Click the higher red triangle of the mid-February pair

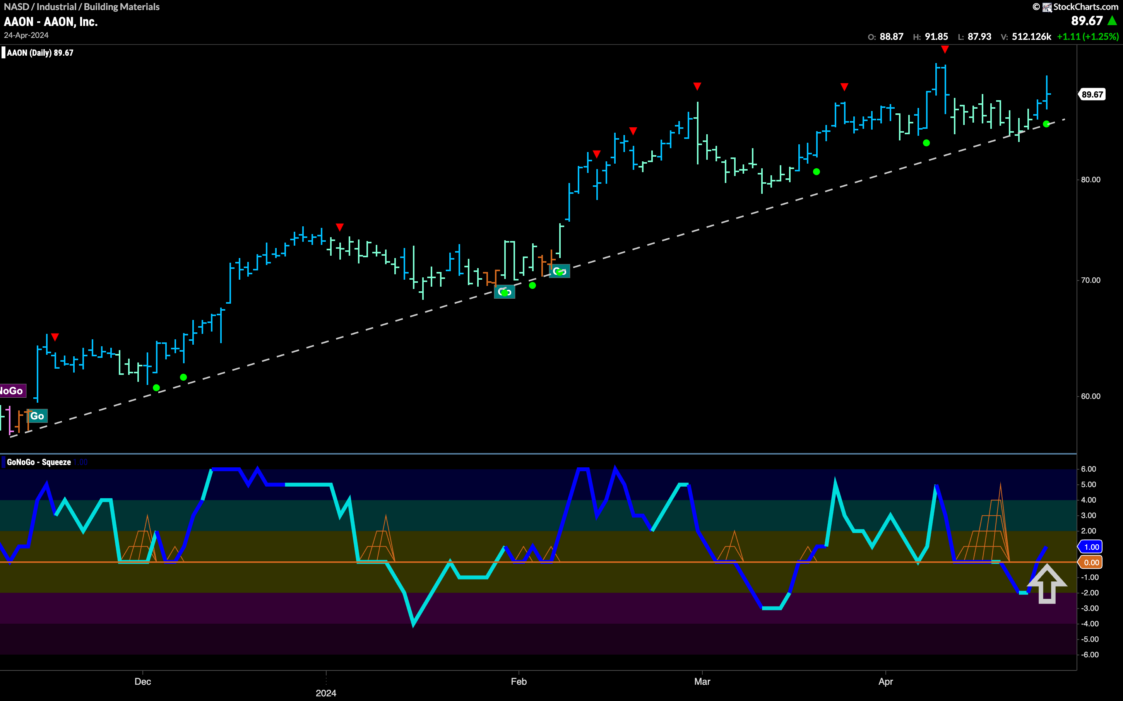pos(633,131)
